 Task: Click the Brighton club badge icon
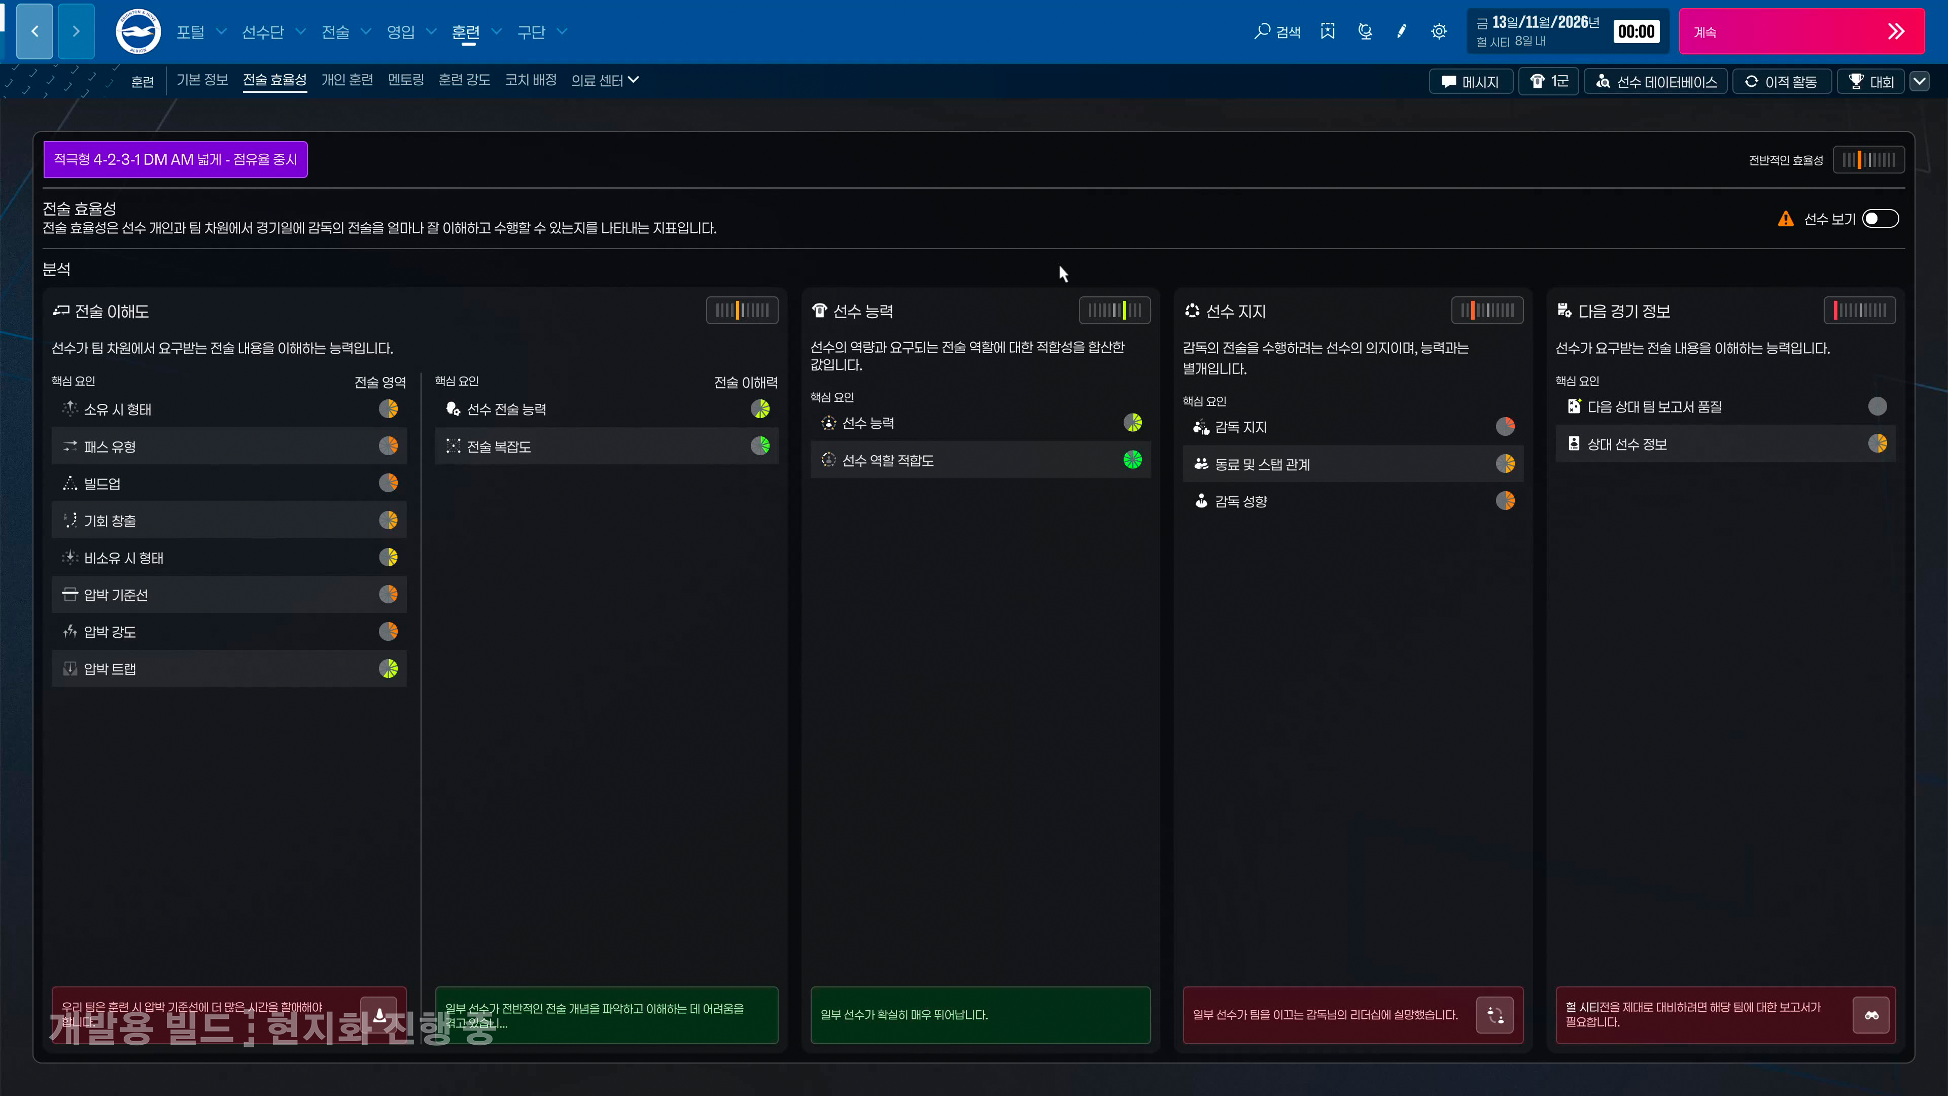click(x=137, y=32)
